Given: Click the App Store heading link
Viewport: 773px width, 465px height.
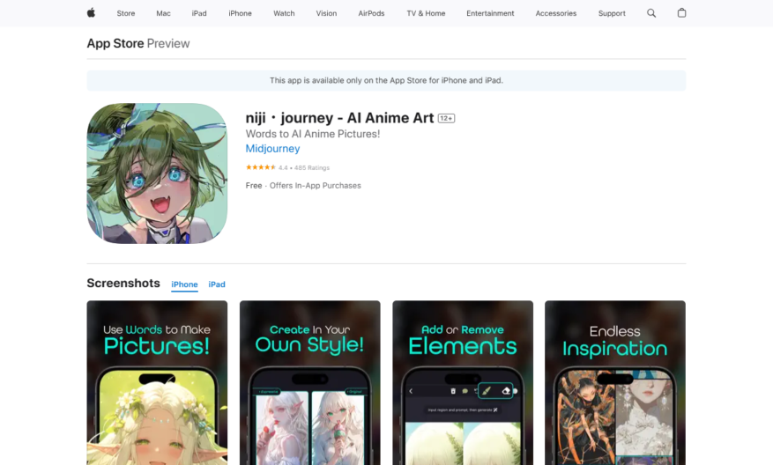Looking at the screenshot, I should [115, 43].
